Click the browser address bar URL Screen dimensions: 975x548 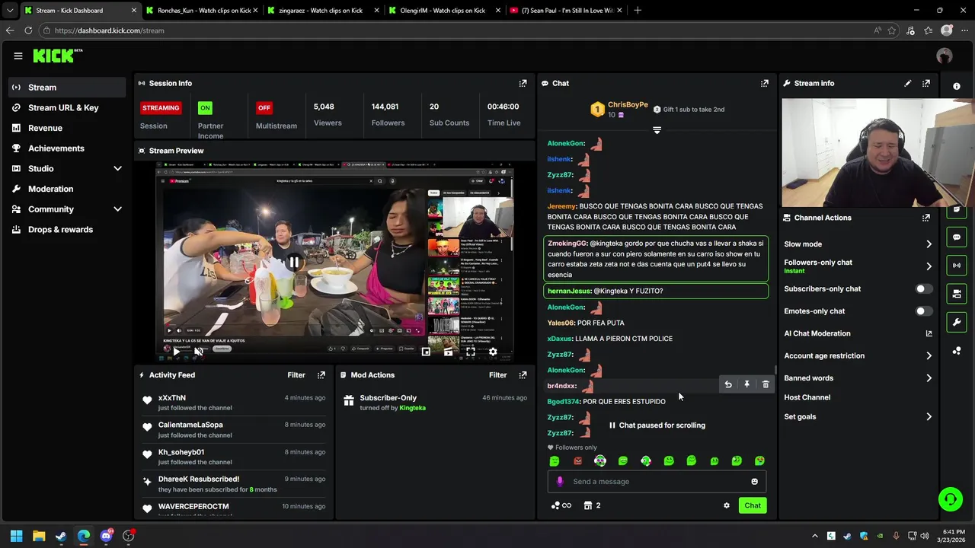109,30
